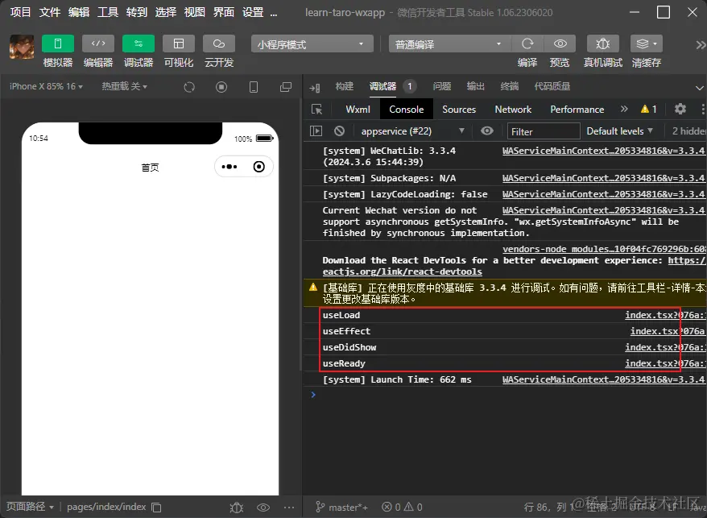This screenshot has height=518, width=707.
Task: Toggle the 调试器 debugger panel button
Action: [139, 44]
